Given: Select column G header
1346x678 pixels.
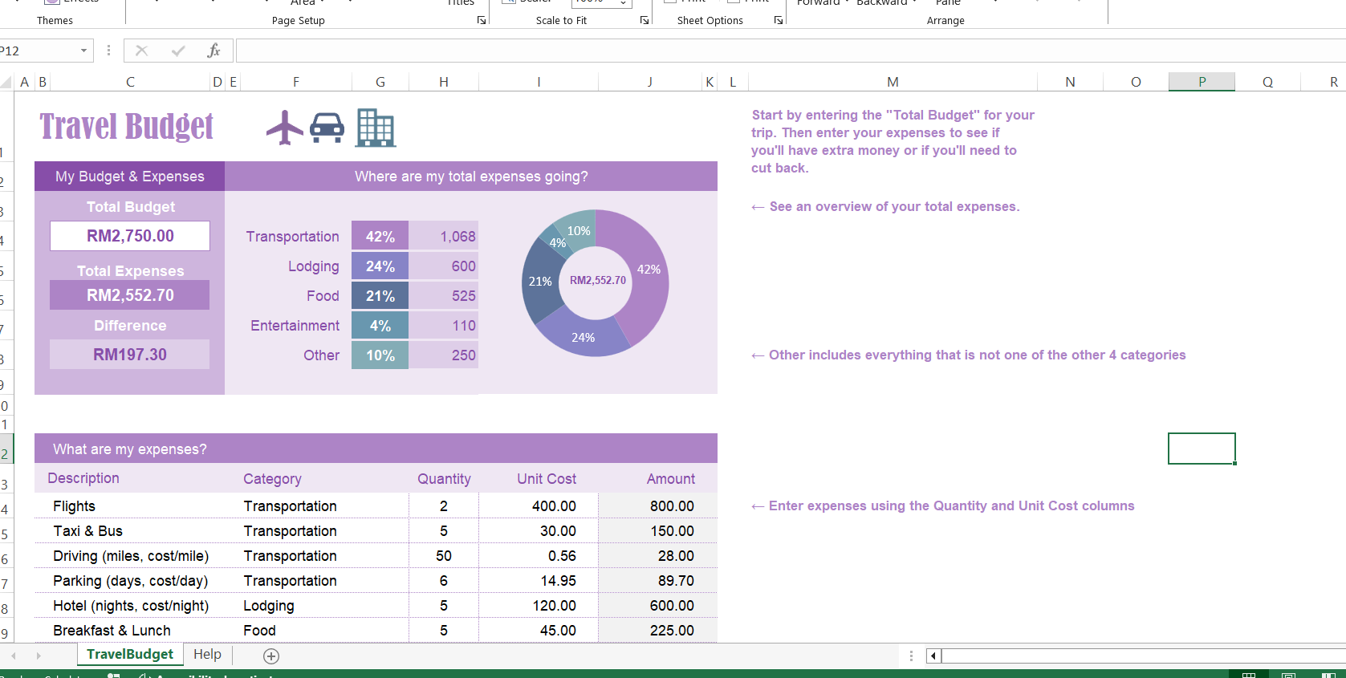Looking at the screenshot, I should coord(380,82).
